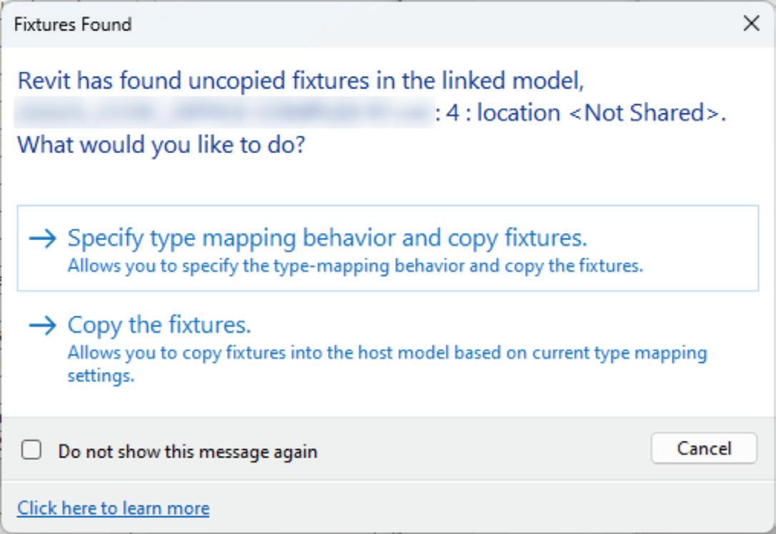The image size is (776, 534).
Task: Select the Copy the fixtures option
Action: tap(159, 325)
